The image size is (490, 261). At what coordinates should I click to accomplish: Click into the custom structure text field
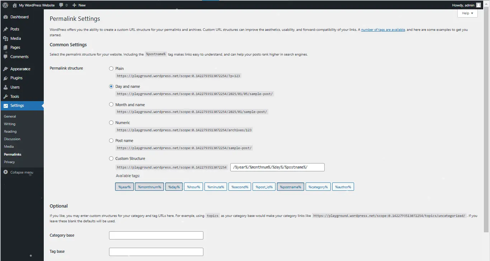(277, 167)
